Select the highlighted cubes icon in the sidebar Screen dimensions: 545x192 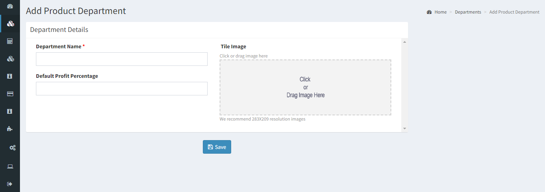(11, 24)
